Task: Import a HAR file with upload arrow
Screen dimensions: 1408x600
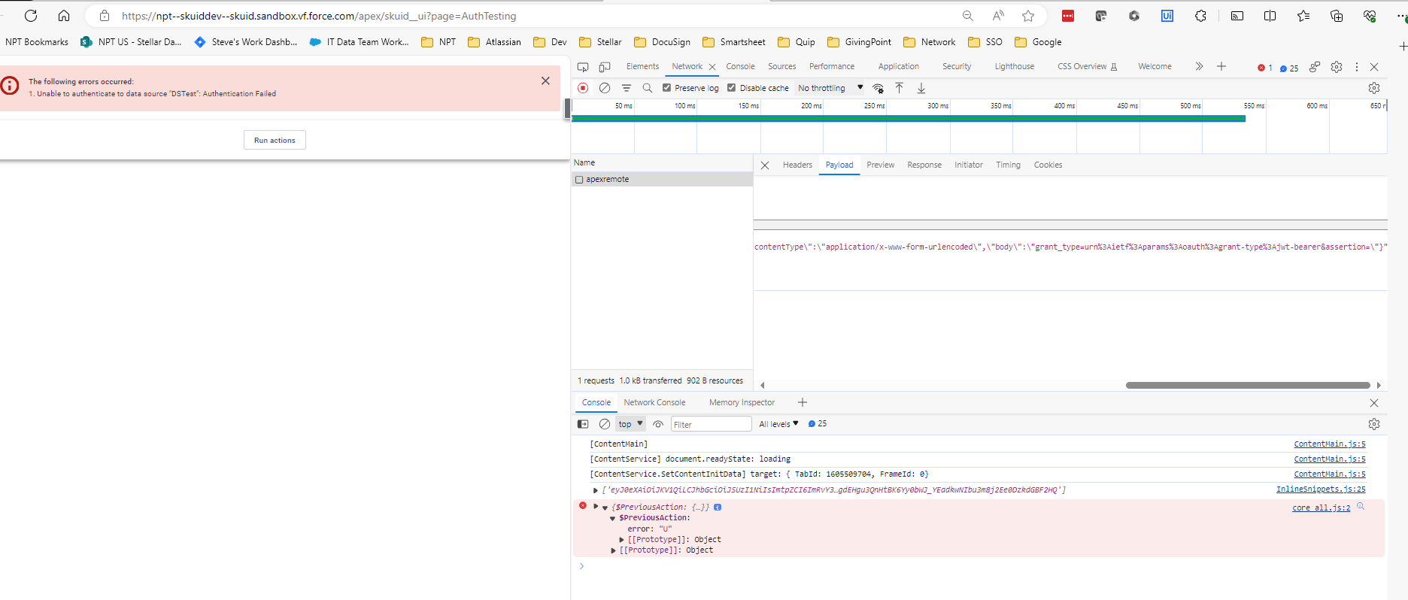Action: pos(899,88)
